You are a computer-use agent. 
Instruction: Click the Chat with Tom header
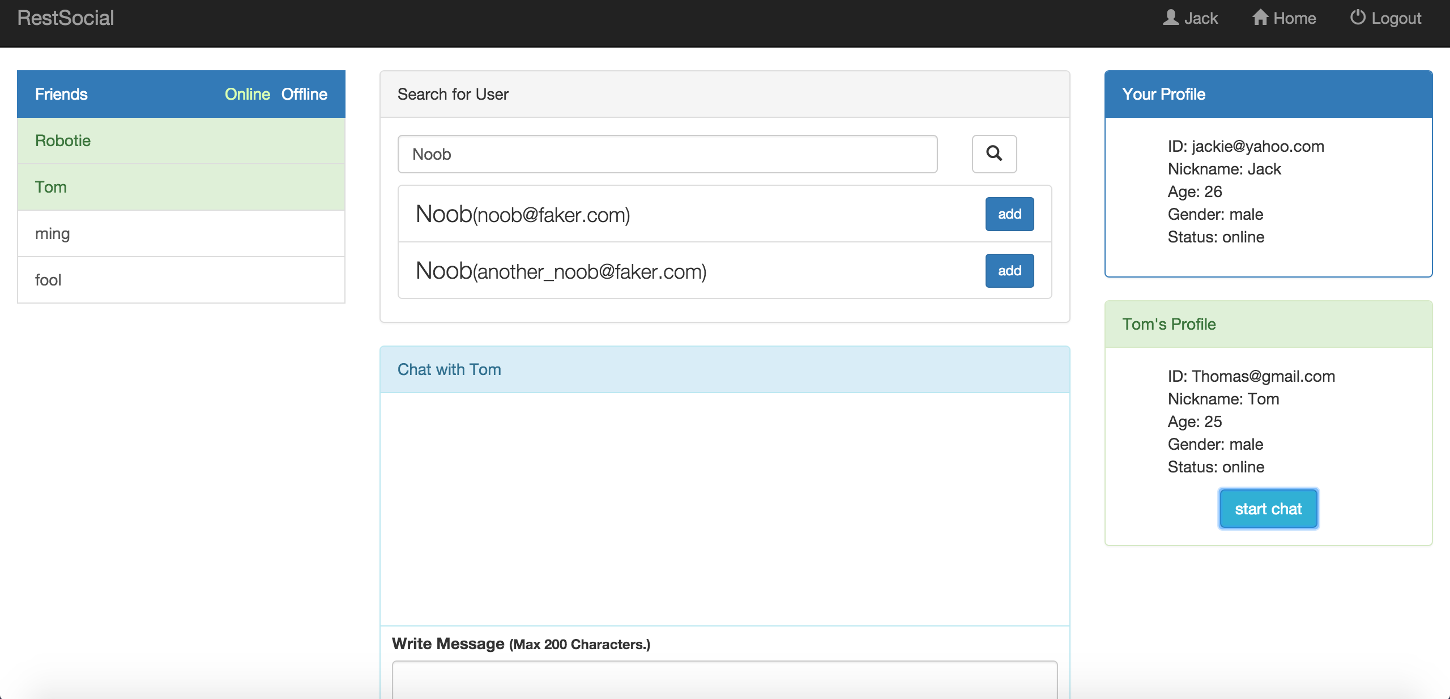coord(724,369)
